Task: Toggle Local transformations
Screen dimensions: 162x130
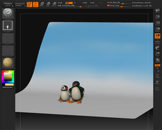Action: tap(157, 36)
